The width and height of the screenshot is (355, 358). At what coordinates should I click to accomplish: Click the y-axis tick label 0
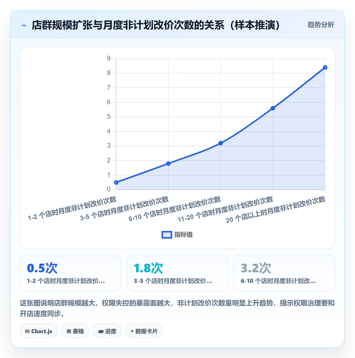pos(109,189)
